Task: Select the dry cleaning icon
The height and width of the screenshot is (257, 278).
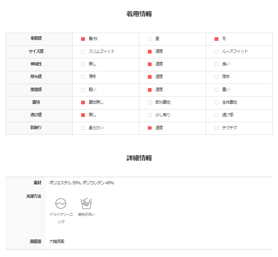Action: pyautogui.click(x=61, y=204)
